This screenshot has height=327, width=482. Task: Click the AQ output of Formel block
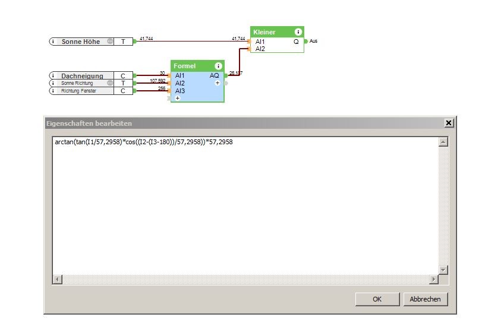point(215,75)
